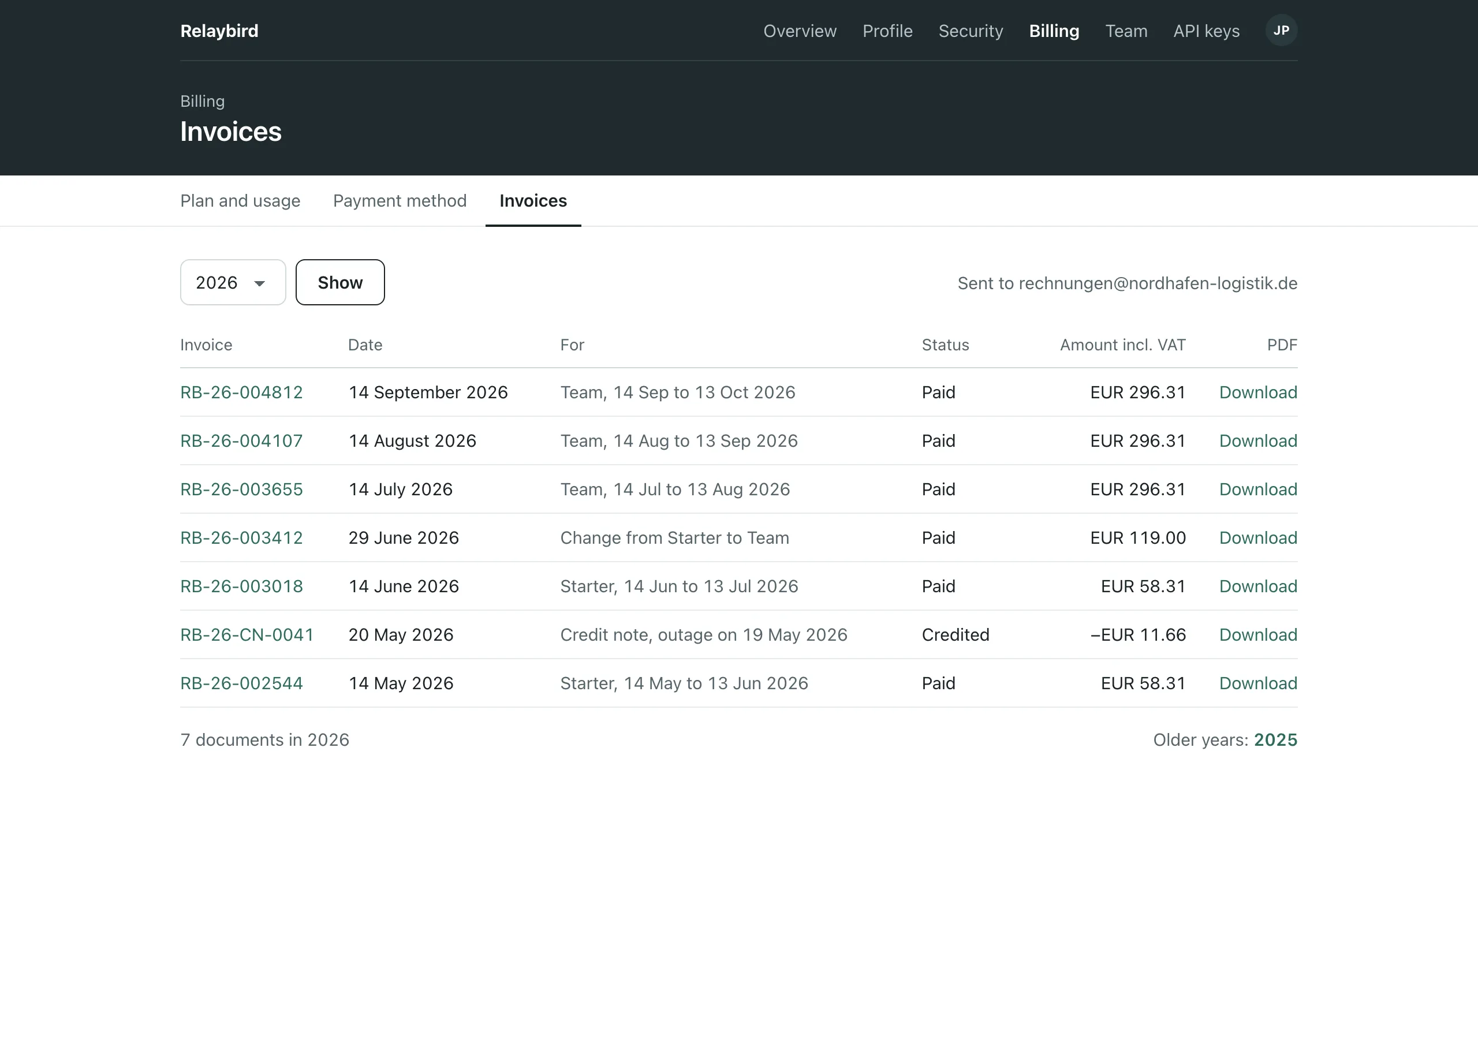Open credit note RB-26-CN-0041
The width and height of the screenshot is (1478, 1039).
click(247, 635)
